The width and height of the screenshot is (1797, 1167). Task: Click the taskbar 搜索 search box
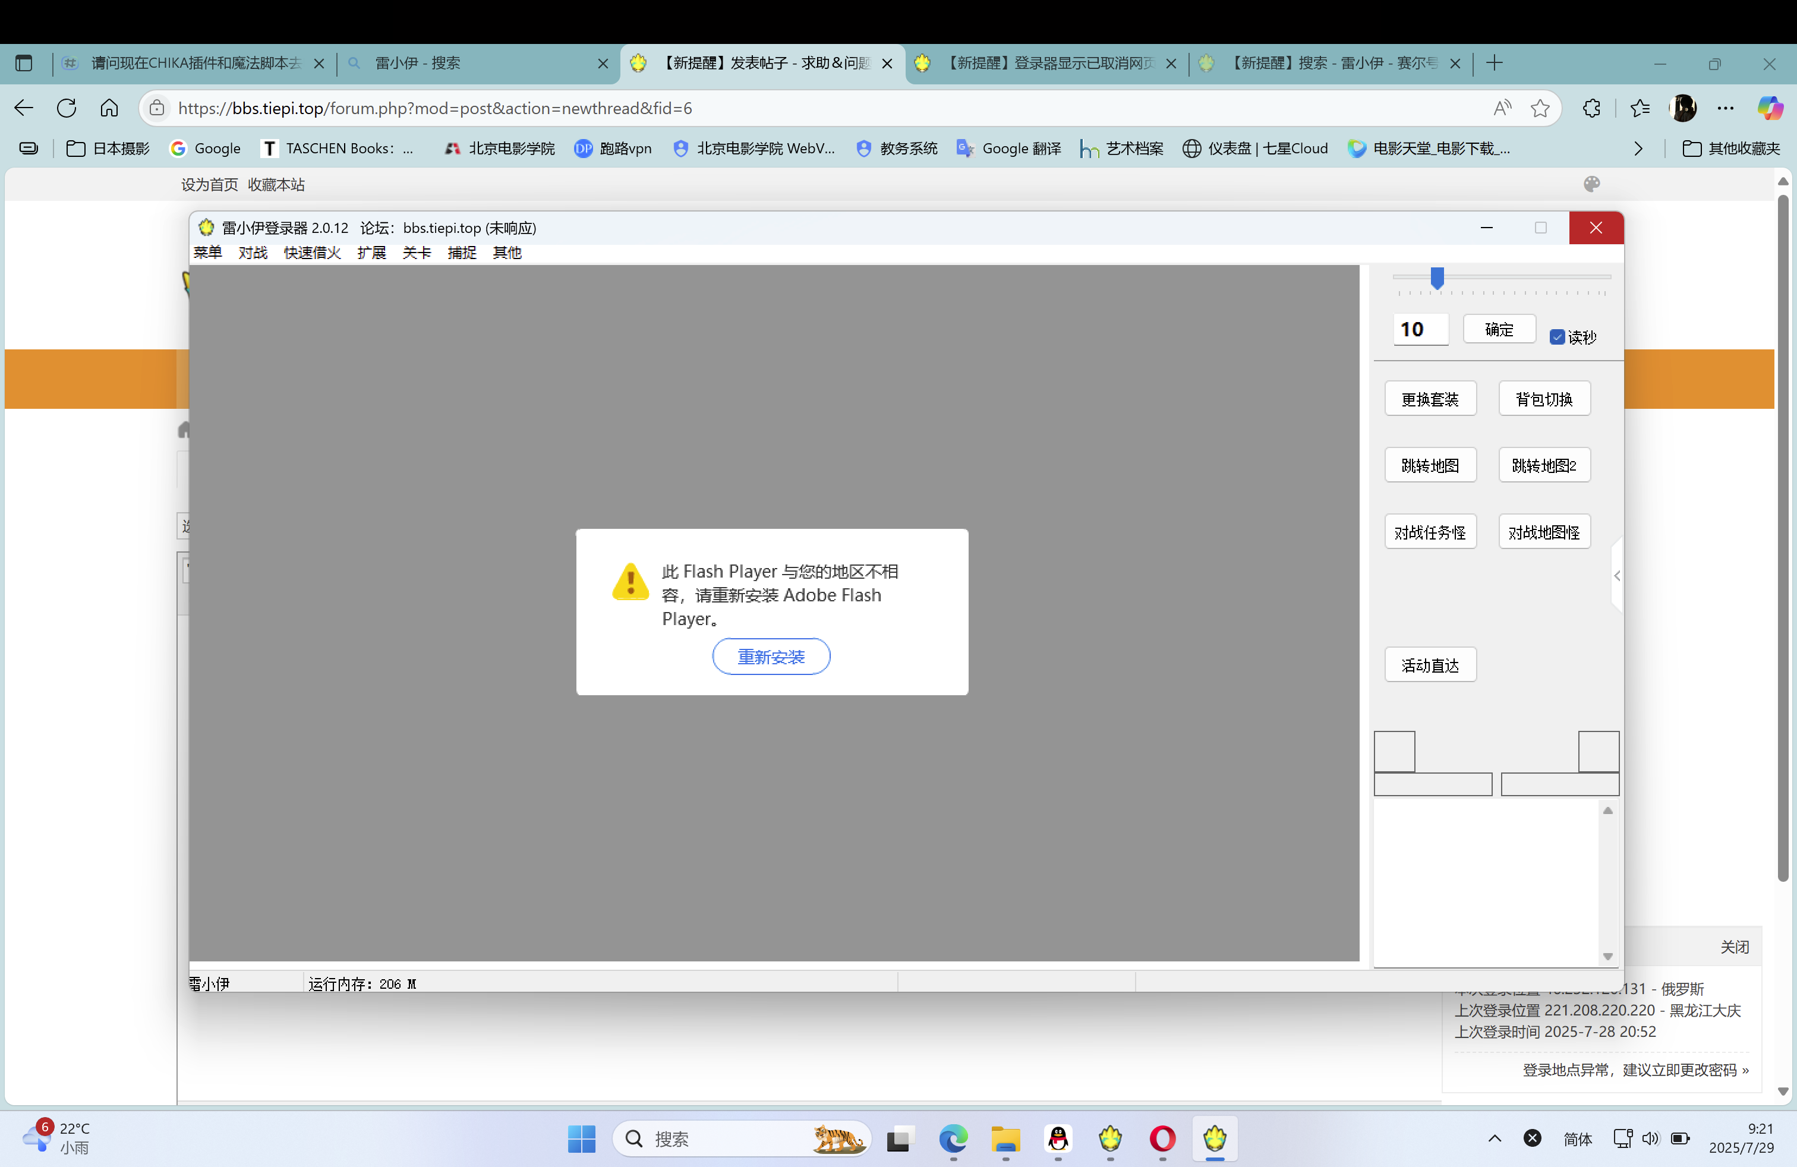tap(742, 1138)
